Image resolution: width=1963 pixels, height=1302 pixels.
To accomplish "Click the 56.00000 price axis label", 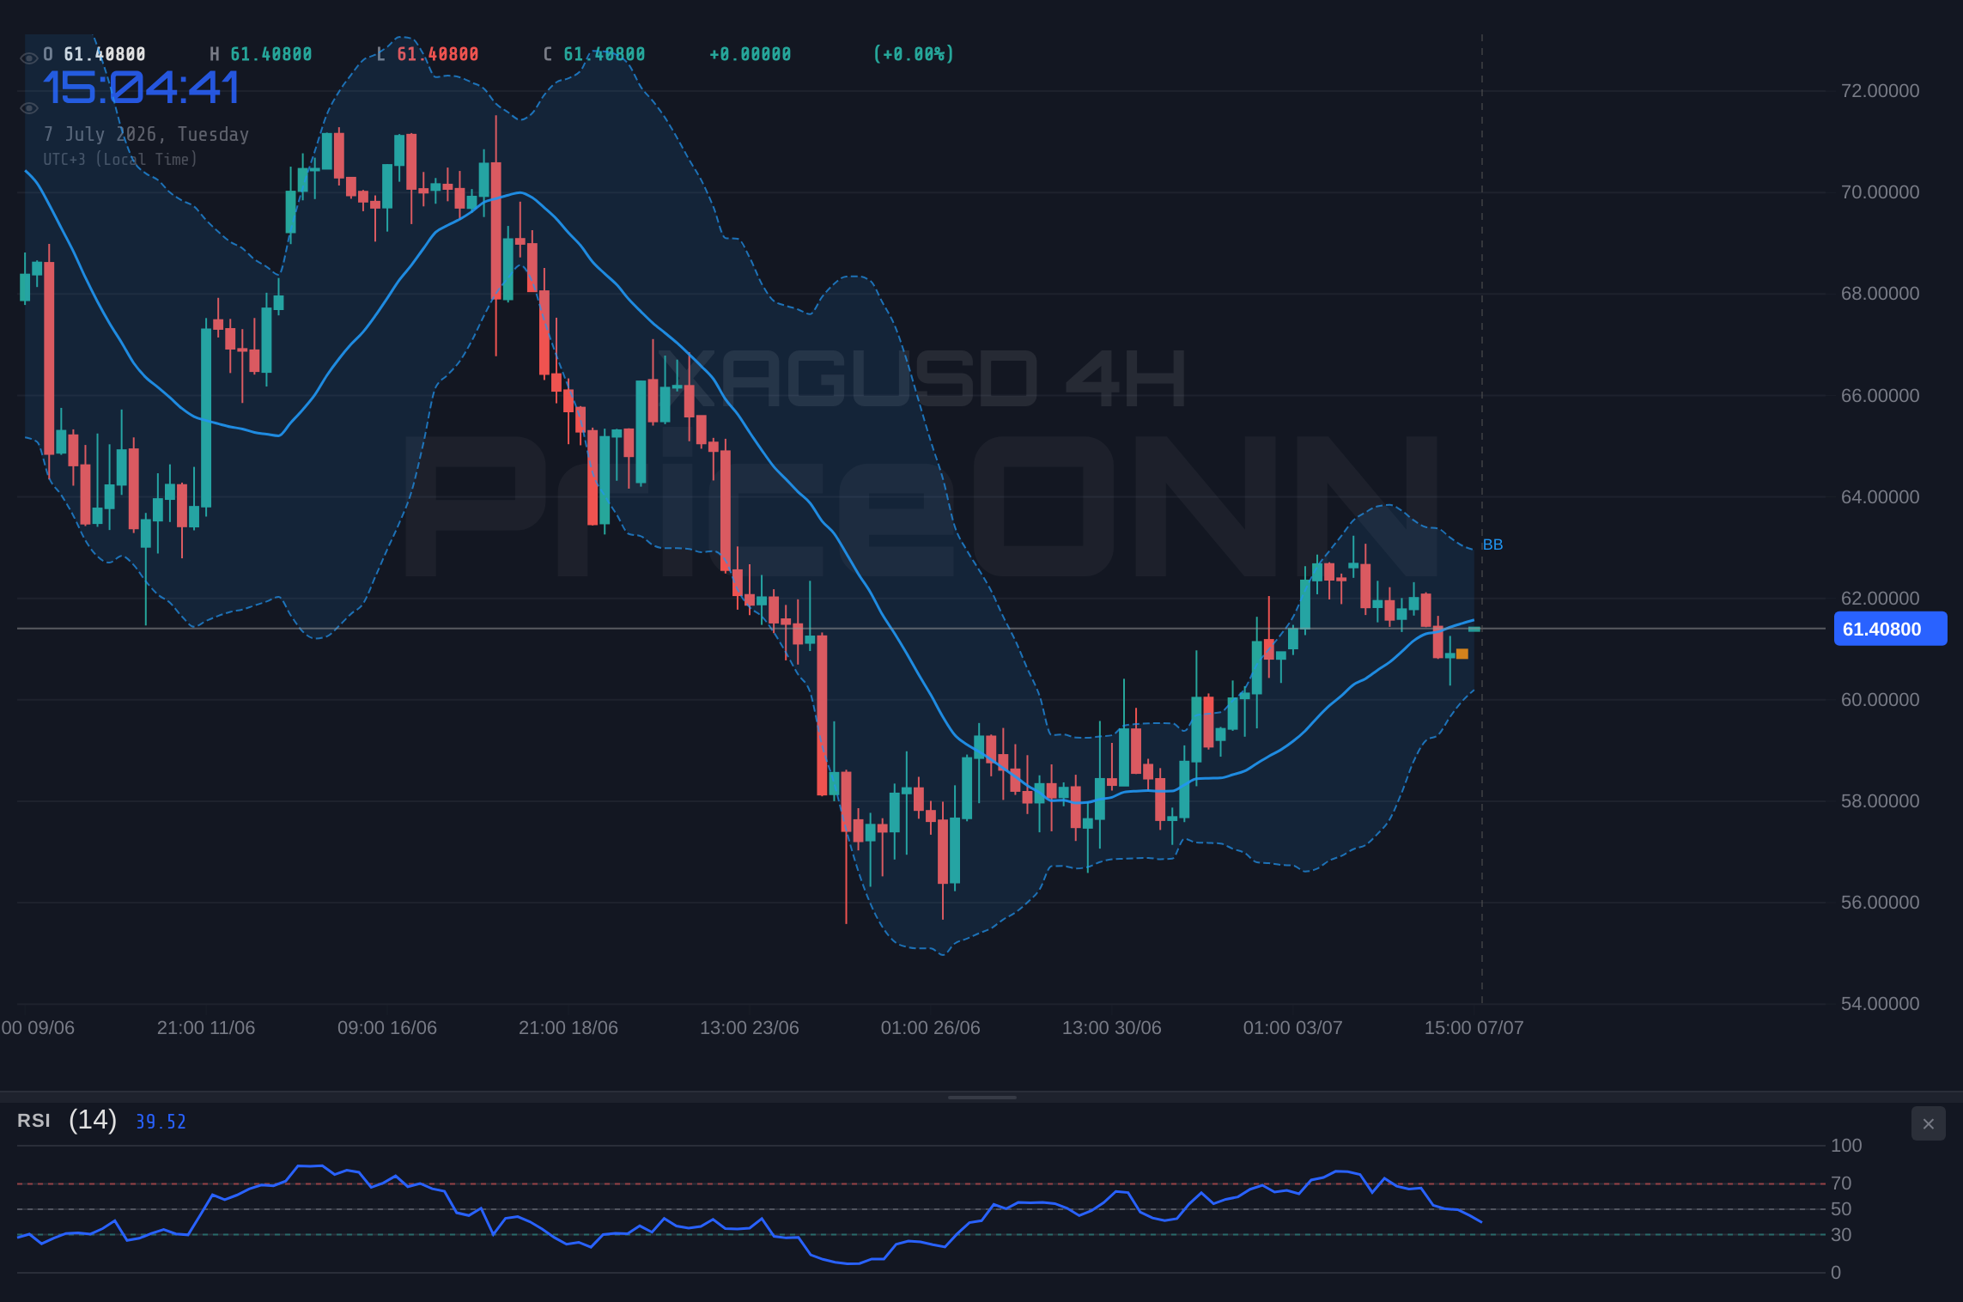I will pyautogui.click(x=1880, y=903).
